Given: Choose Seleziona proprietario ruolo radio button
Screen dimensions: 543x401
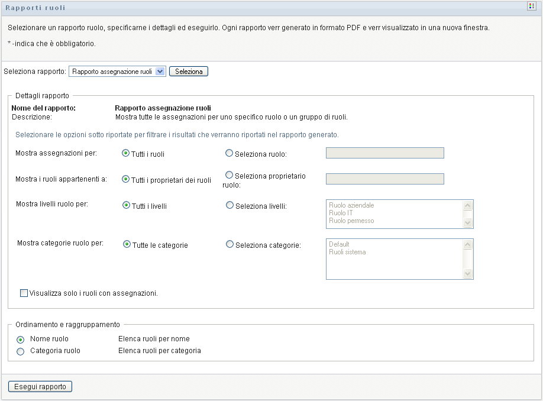Looking at the screenshot, I should pos(230,175).
